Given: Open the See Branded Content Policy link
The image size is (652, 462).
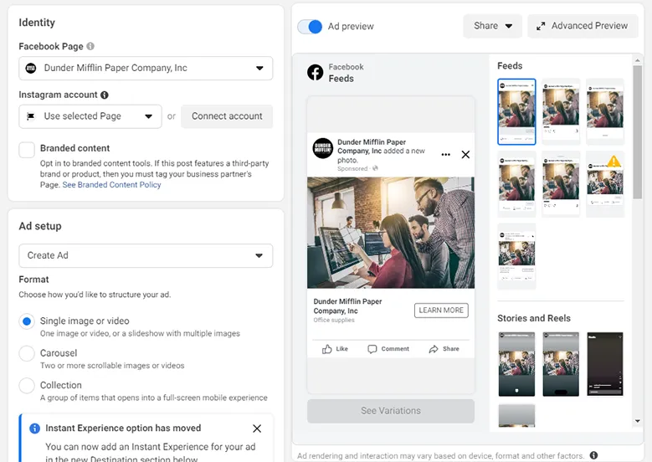Looking at the screenshot, I should click(111, 185).
